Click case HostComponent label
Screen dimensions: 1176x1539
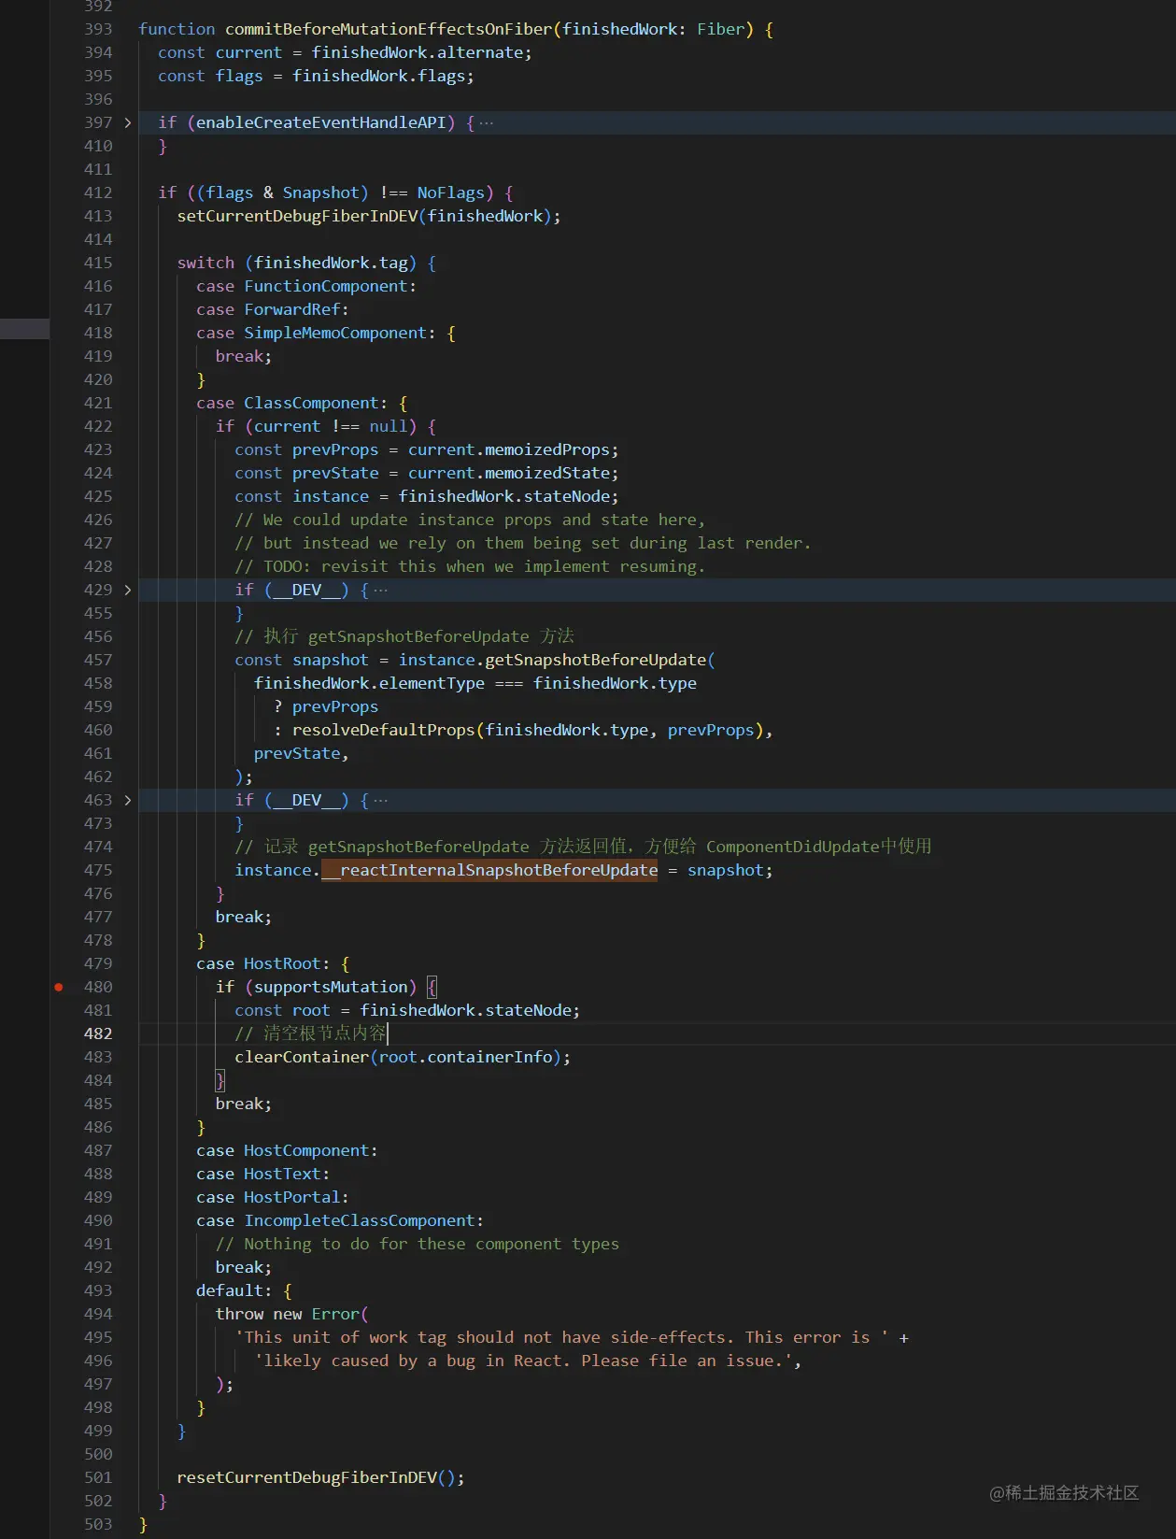click(288, 1150)
